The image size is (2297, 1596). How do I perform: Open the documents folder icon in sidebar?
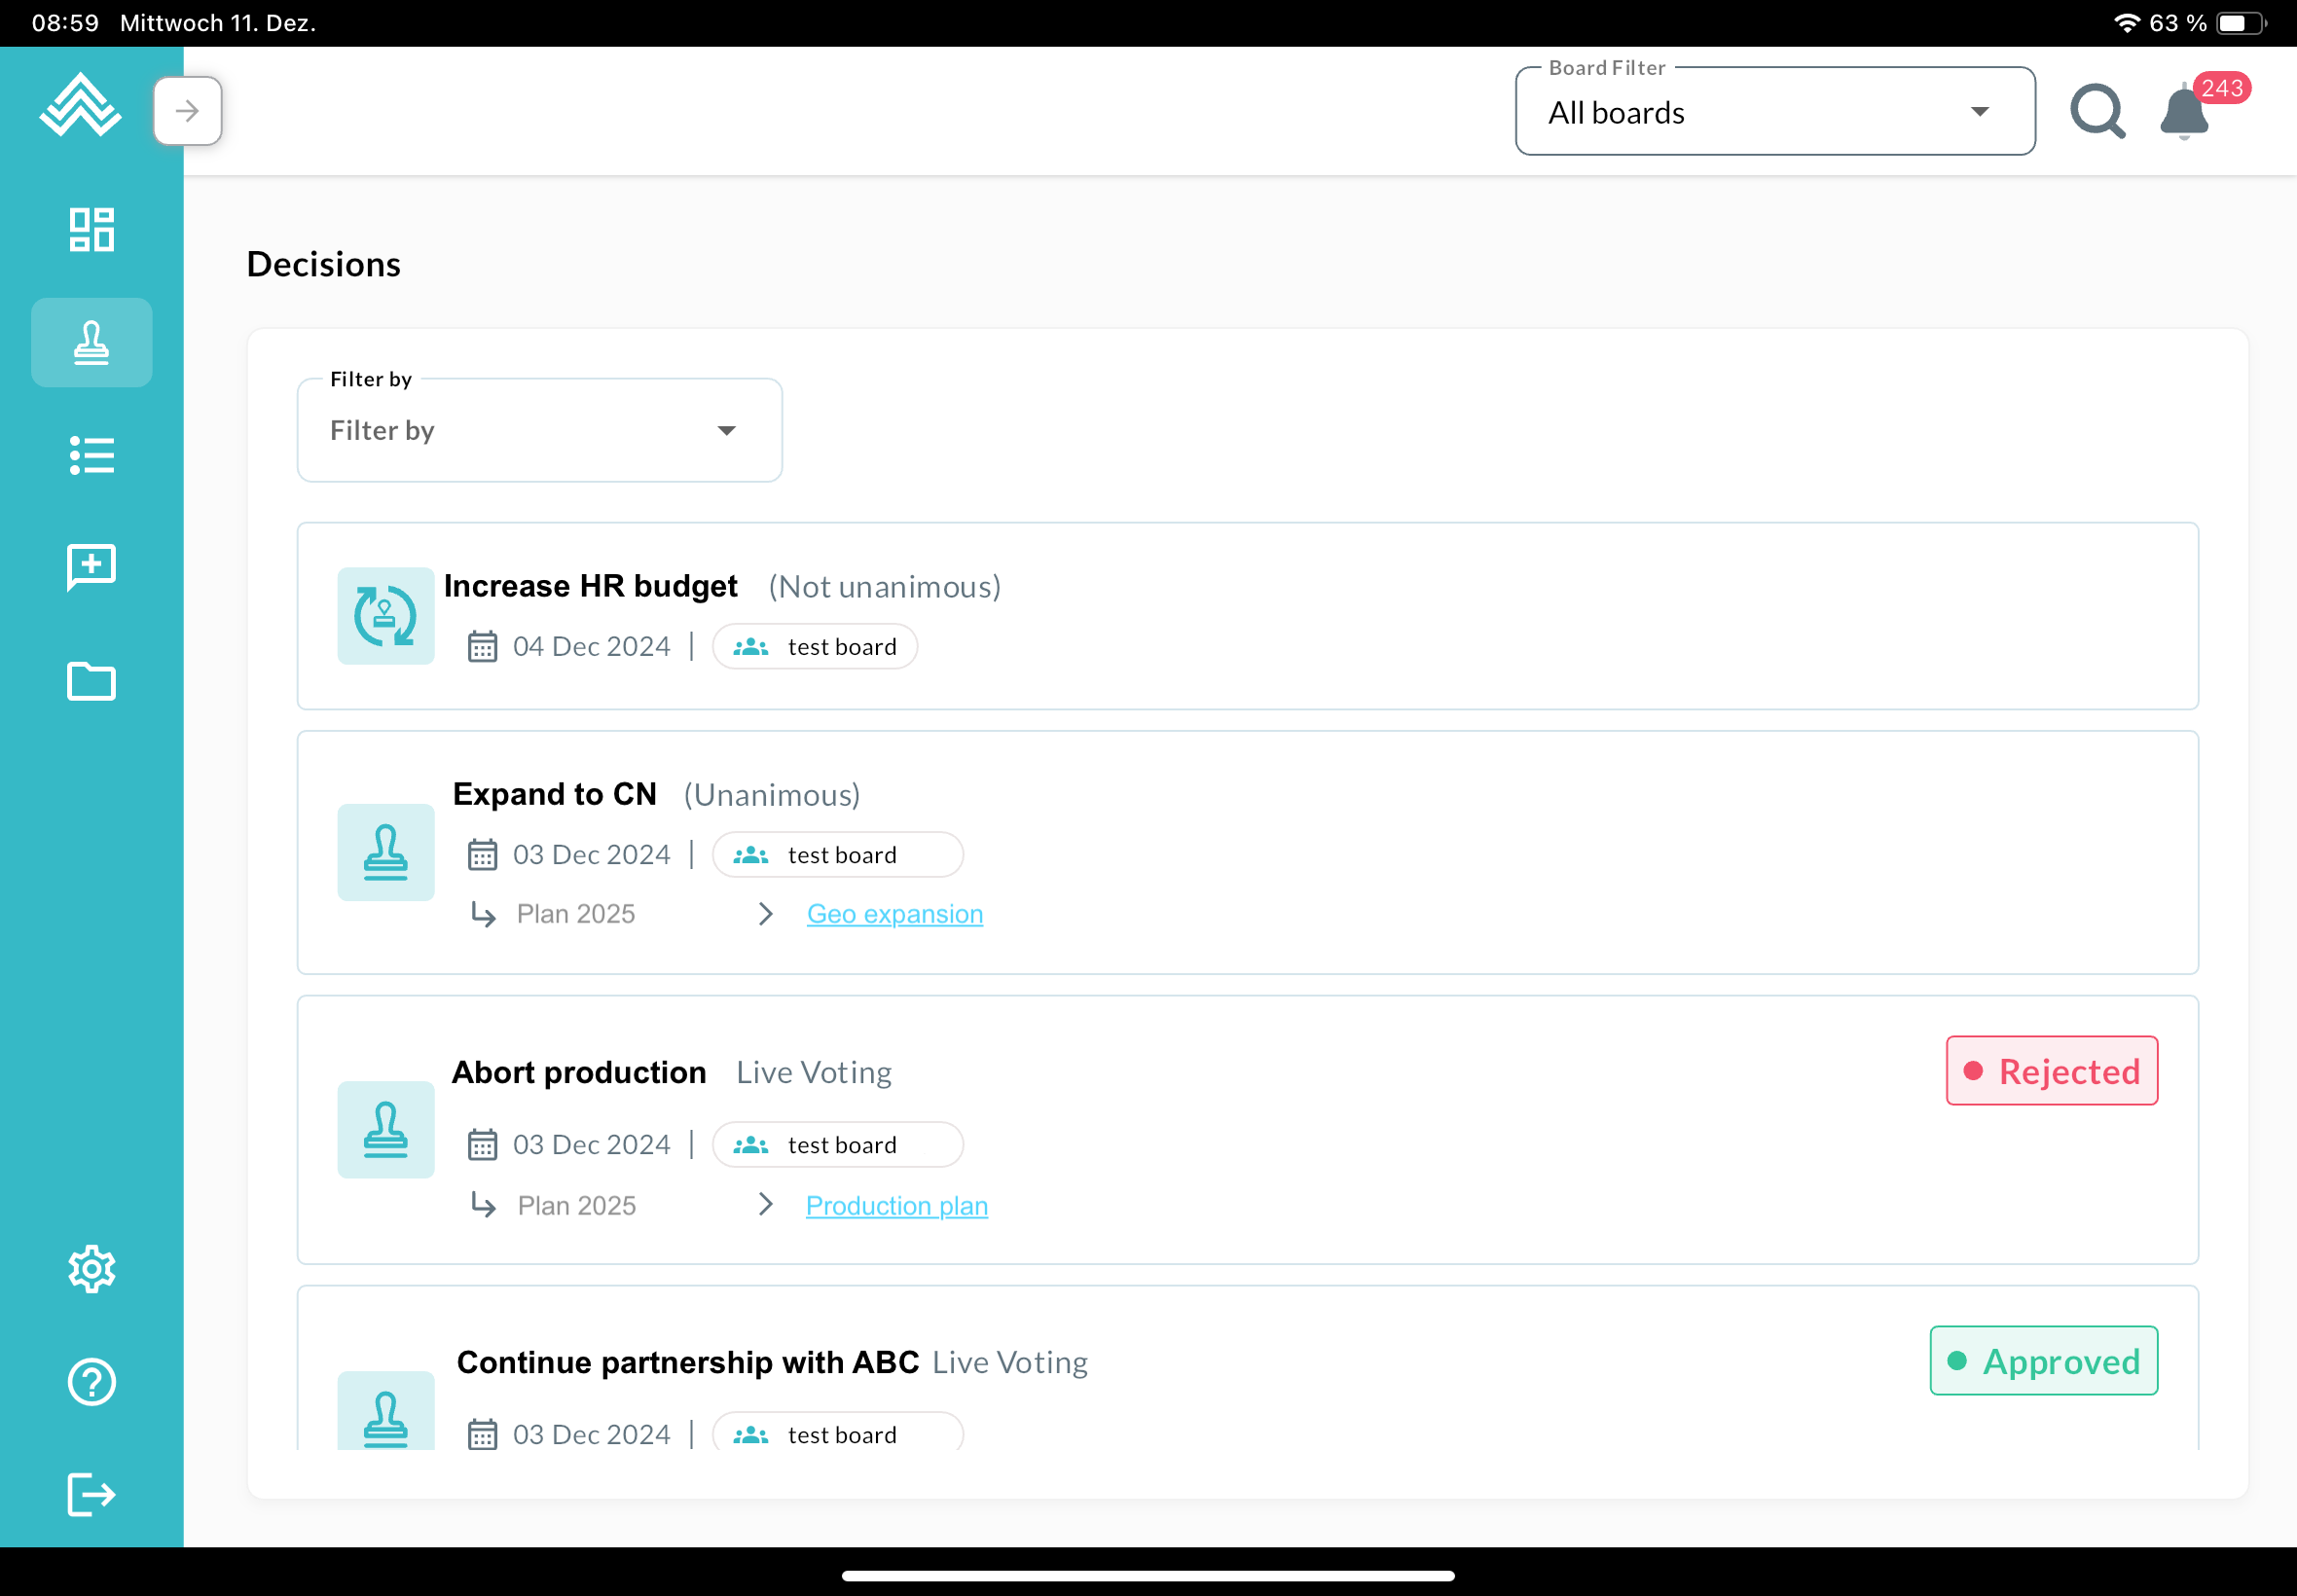pos(91,682)
